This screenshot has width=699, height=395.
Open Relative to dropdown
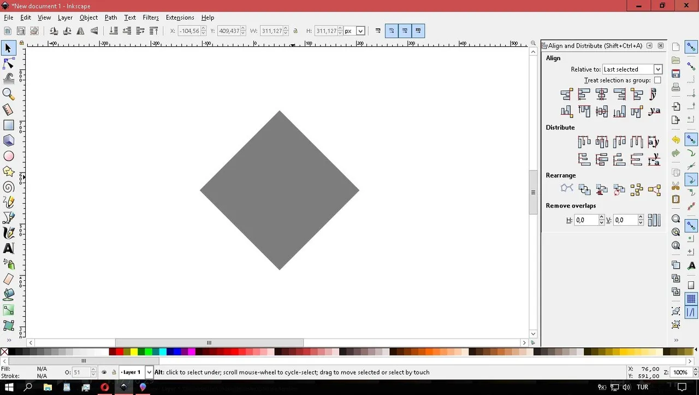click(x=632, y=69)
